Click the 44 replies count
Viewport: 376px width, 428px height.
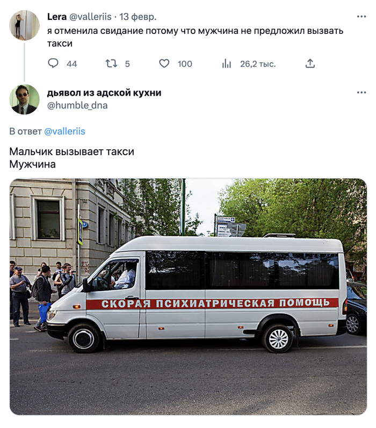(x=72, y=64)
